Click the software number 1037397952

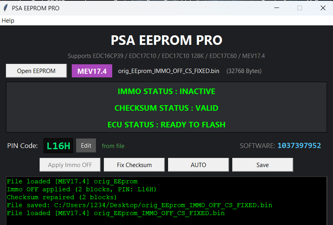(x=299, y=146)
